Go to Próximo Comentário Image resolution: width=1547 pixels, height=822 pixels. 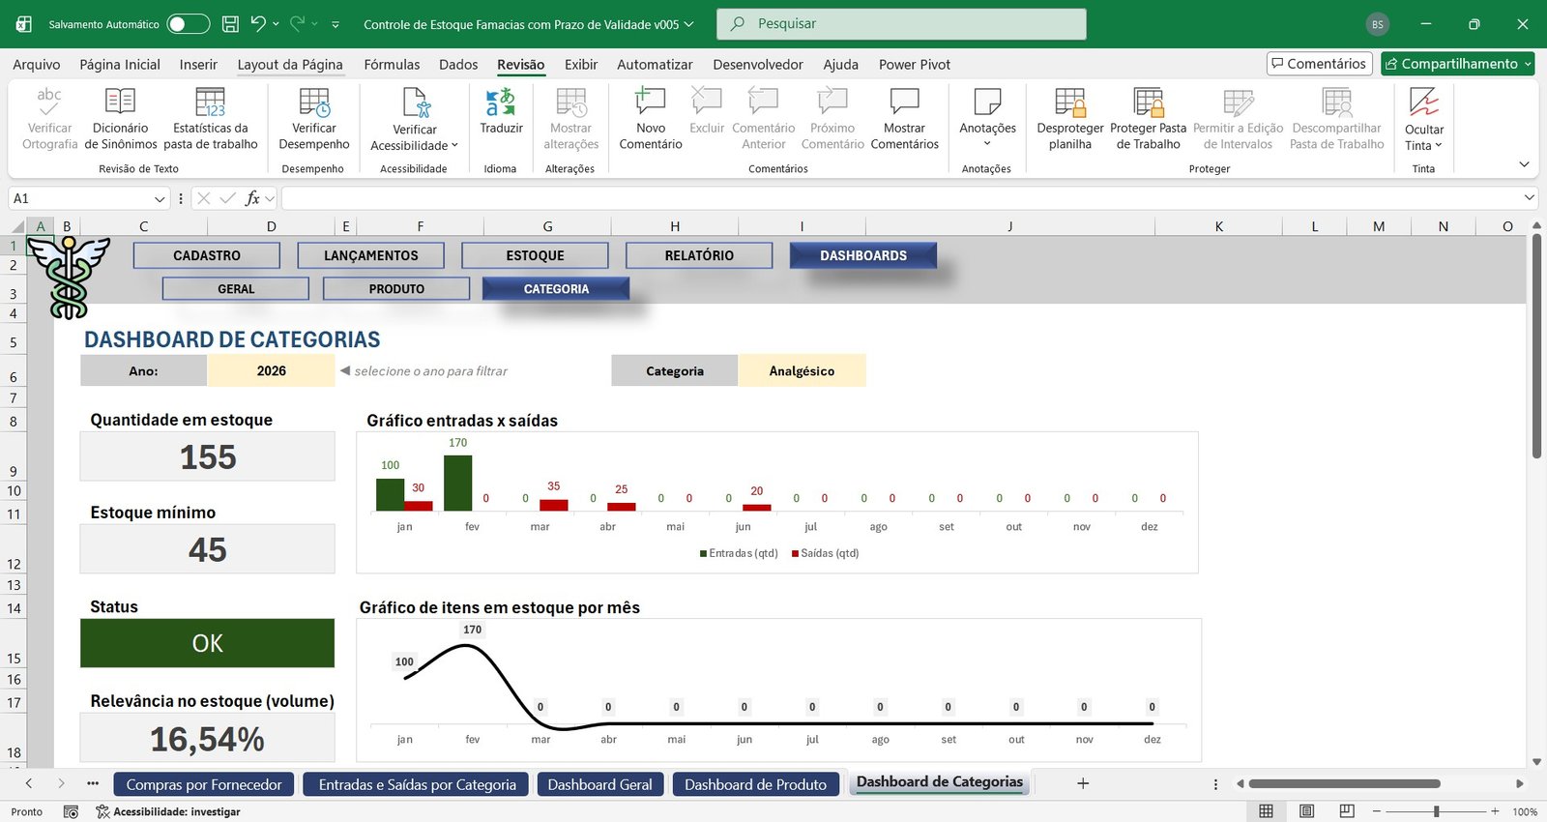coord(832,119)
